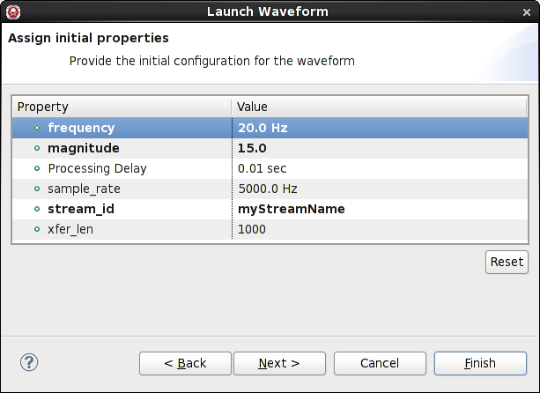Select the green icon beside stream_id
This screenshot has width=540, height=393.
point(37,209)
